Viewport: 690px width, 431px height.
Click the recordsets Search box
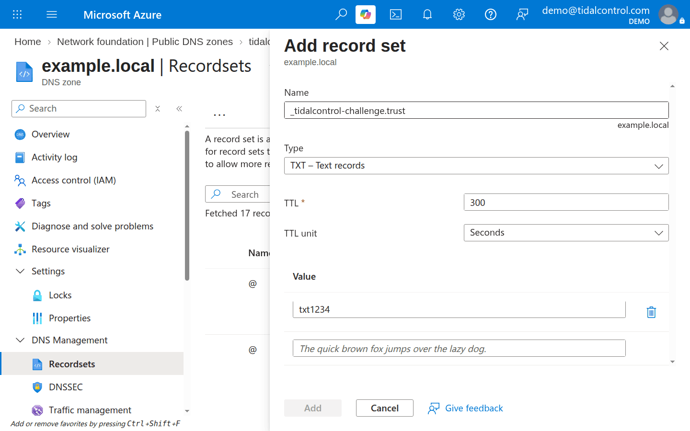click(x=238, y=194)
